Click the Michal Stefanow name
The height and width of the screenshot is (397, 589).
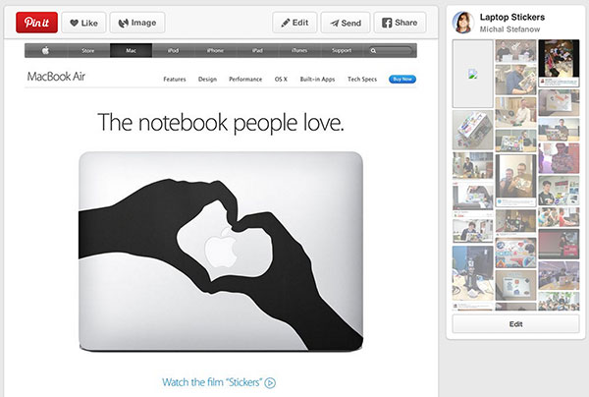[509, 28]
